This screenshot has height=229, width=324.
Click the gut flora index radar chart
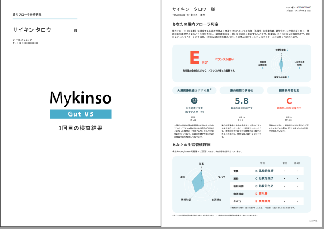[281, 64]
